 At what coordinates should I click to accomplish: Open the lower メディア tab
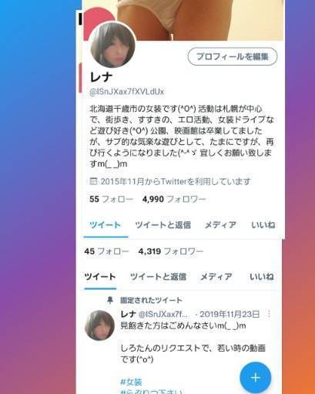[216, 277]
